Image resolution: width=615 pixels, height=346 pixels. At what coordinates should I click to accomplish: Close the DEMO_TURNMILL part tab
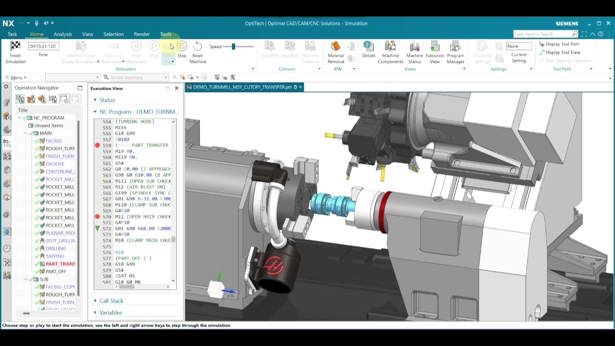pyautogui.click(x=300, y=87)
